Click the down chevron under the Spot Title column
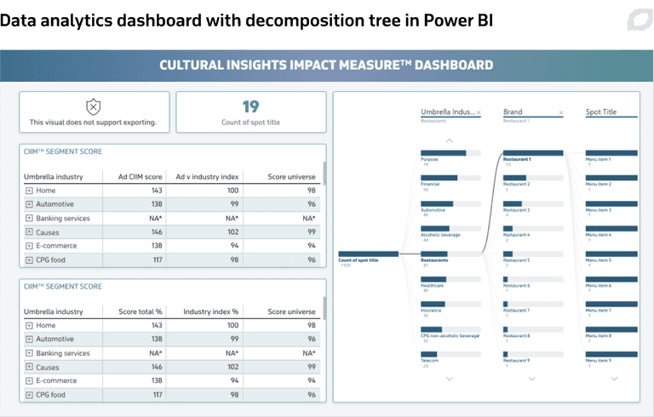Screen dimensions: 654x417 click(615, 378)
